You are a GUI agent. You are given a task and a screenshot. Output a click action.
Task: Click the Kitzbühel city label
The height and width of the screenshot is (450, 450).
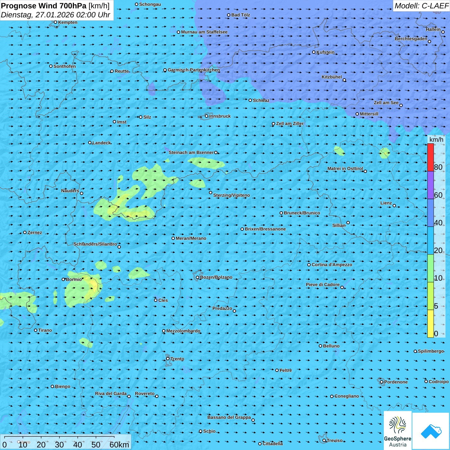coord(332,77)
